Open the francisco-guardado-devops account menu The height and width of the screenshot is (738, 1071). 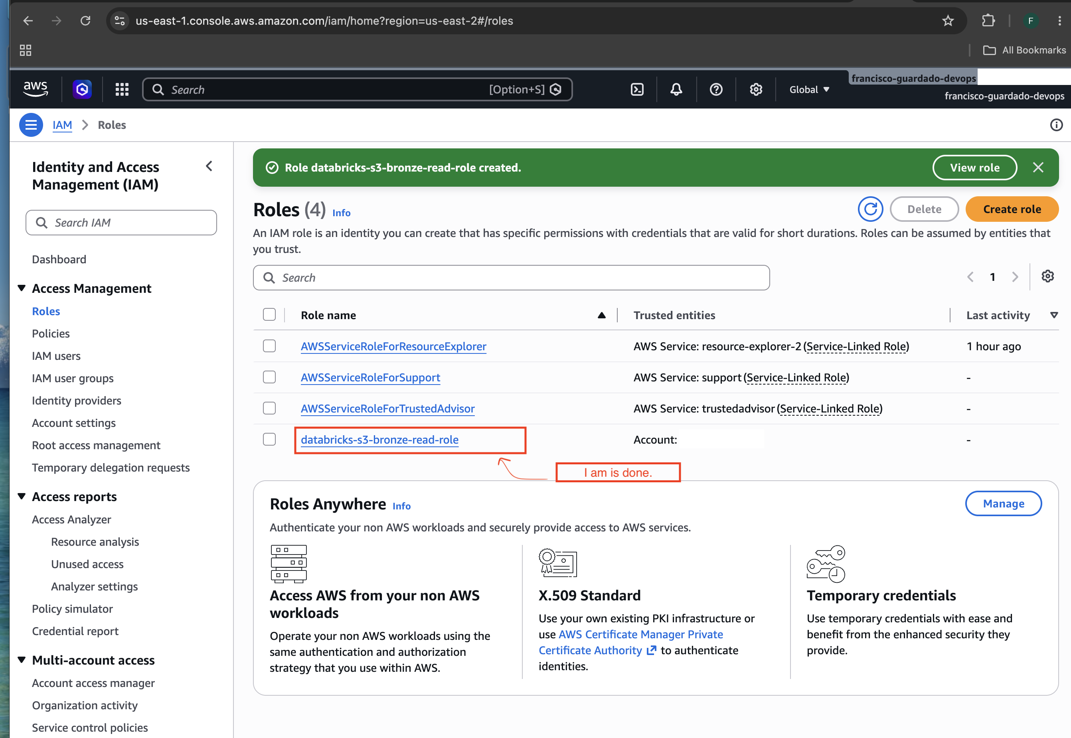(x=1004, y=96)
